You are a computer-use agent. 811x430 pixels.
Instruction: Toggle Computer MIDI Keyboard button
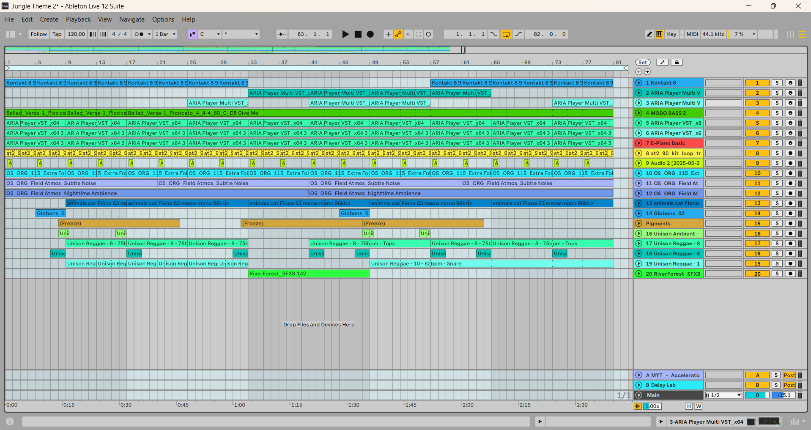pos(659,34)
